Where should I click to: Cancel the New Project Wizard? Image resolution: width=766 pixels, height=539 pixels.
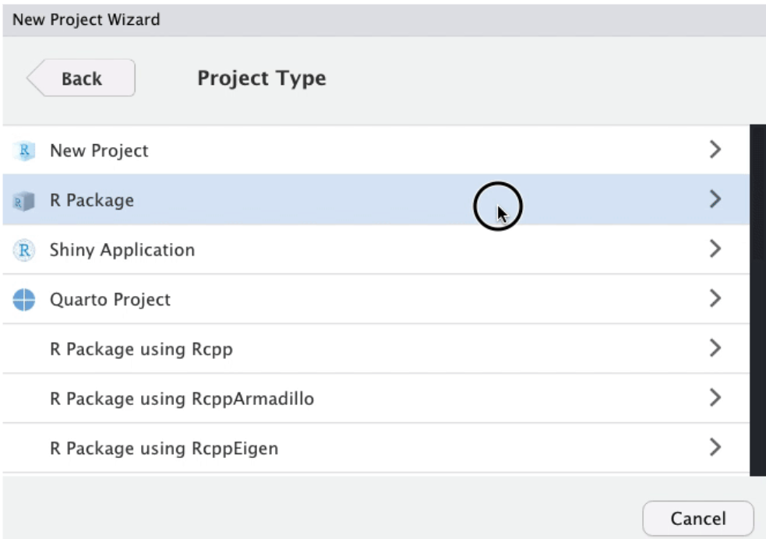[x=697, y=519]
